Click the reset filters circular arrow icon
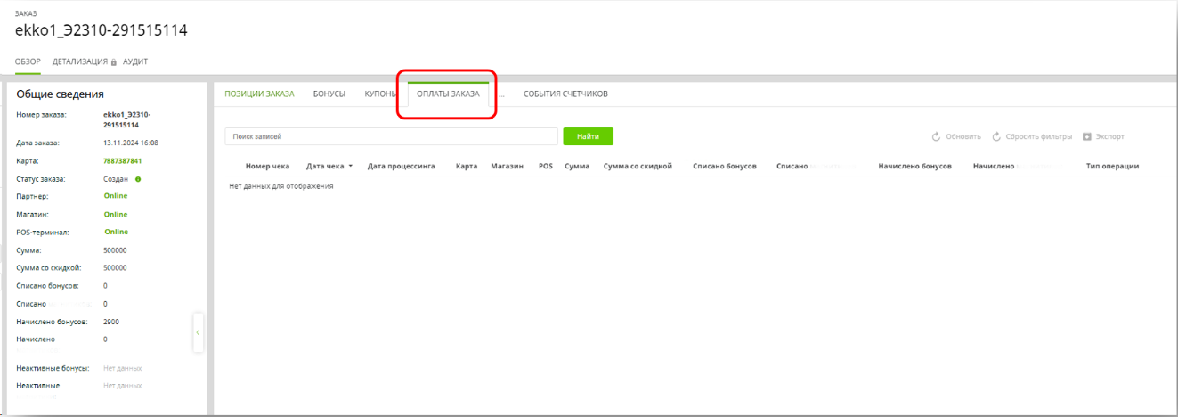Viewport: 1178px width, 417px height. pyautogui.click(x=996, y=136)
